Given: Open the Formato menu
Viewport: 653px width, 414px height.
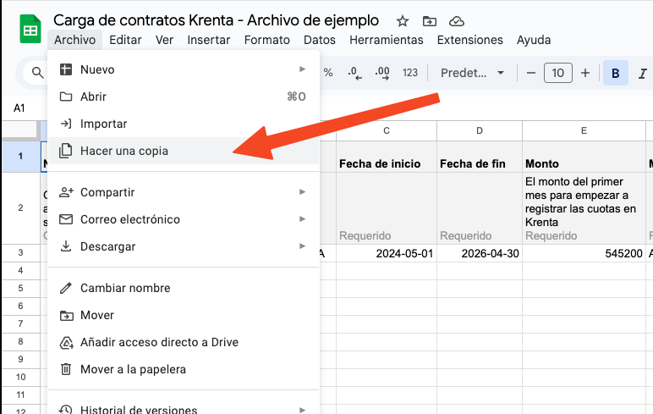Looking at the screenshot, I should (267, 40).
